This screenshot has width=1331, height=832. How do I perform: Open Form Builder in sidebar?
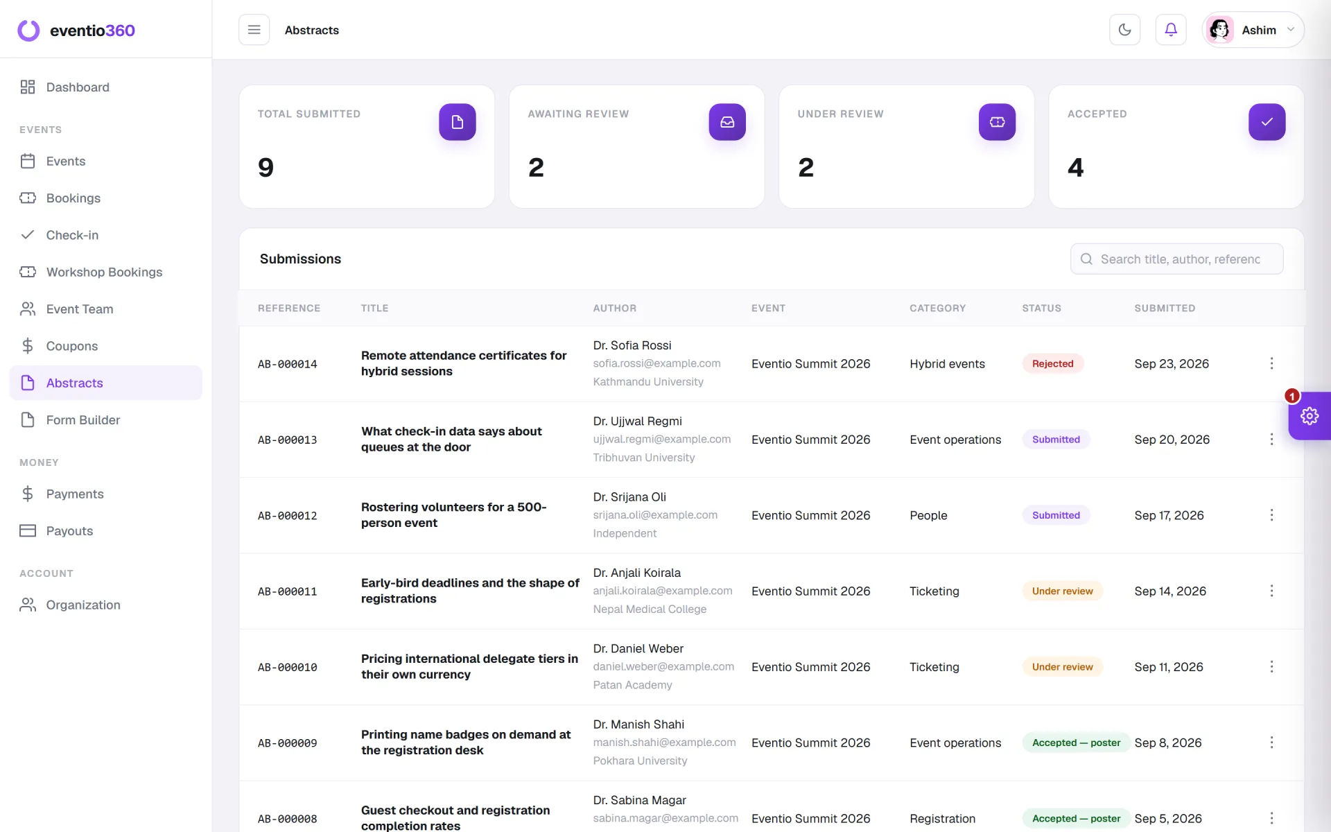tap(106, 420)
